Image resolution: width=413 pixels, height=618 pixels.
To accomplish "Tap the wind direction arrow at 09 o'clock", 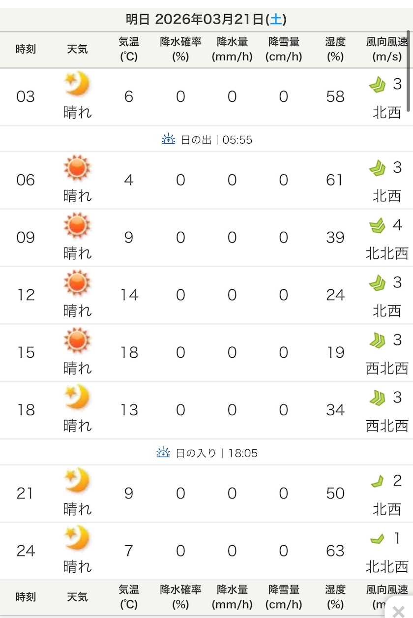I will pos(377,226).
